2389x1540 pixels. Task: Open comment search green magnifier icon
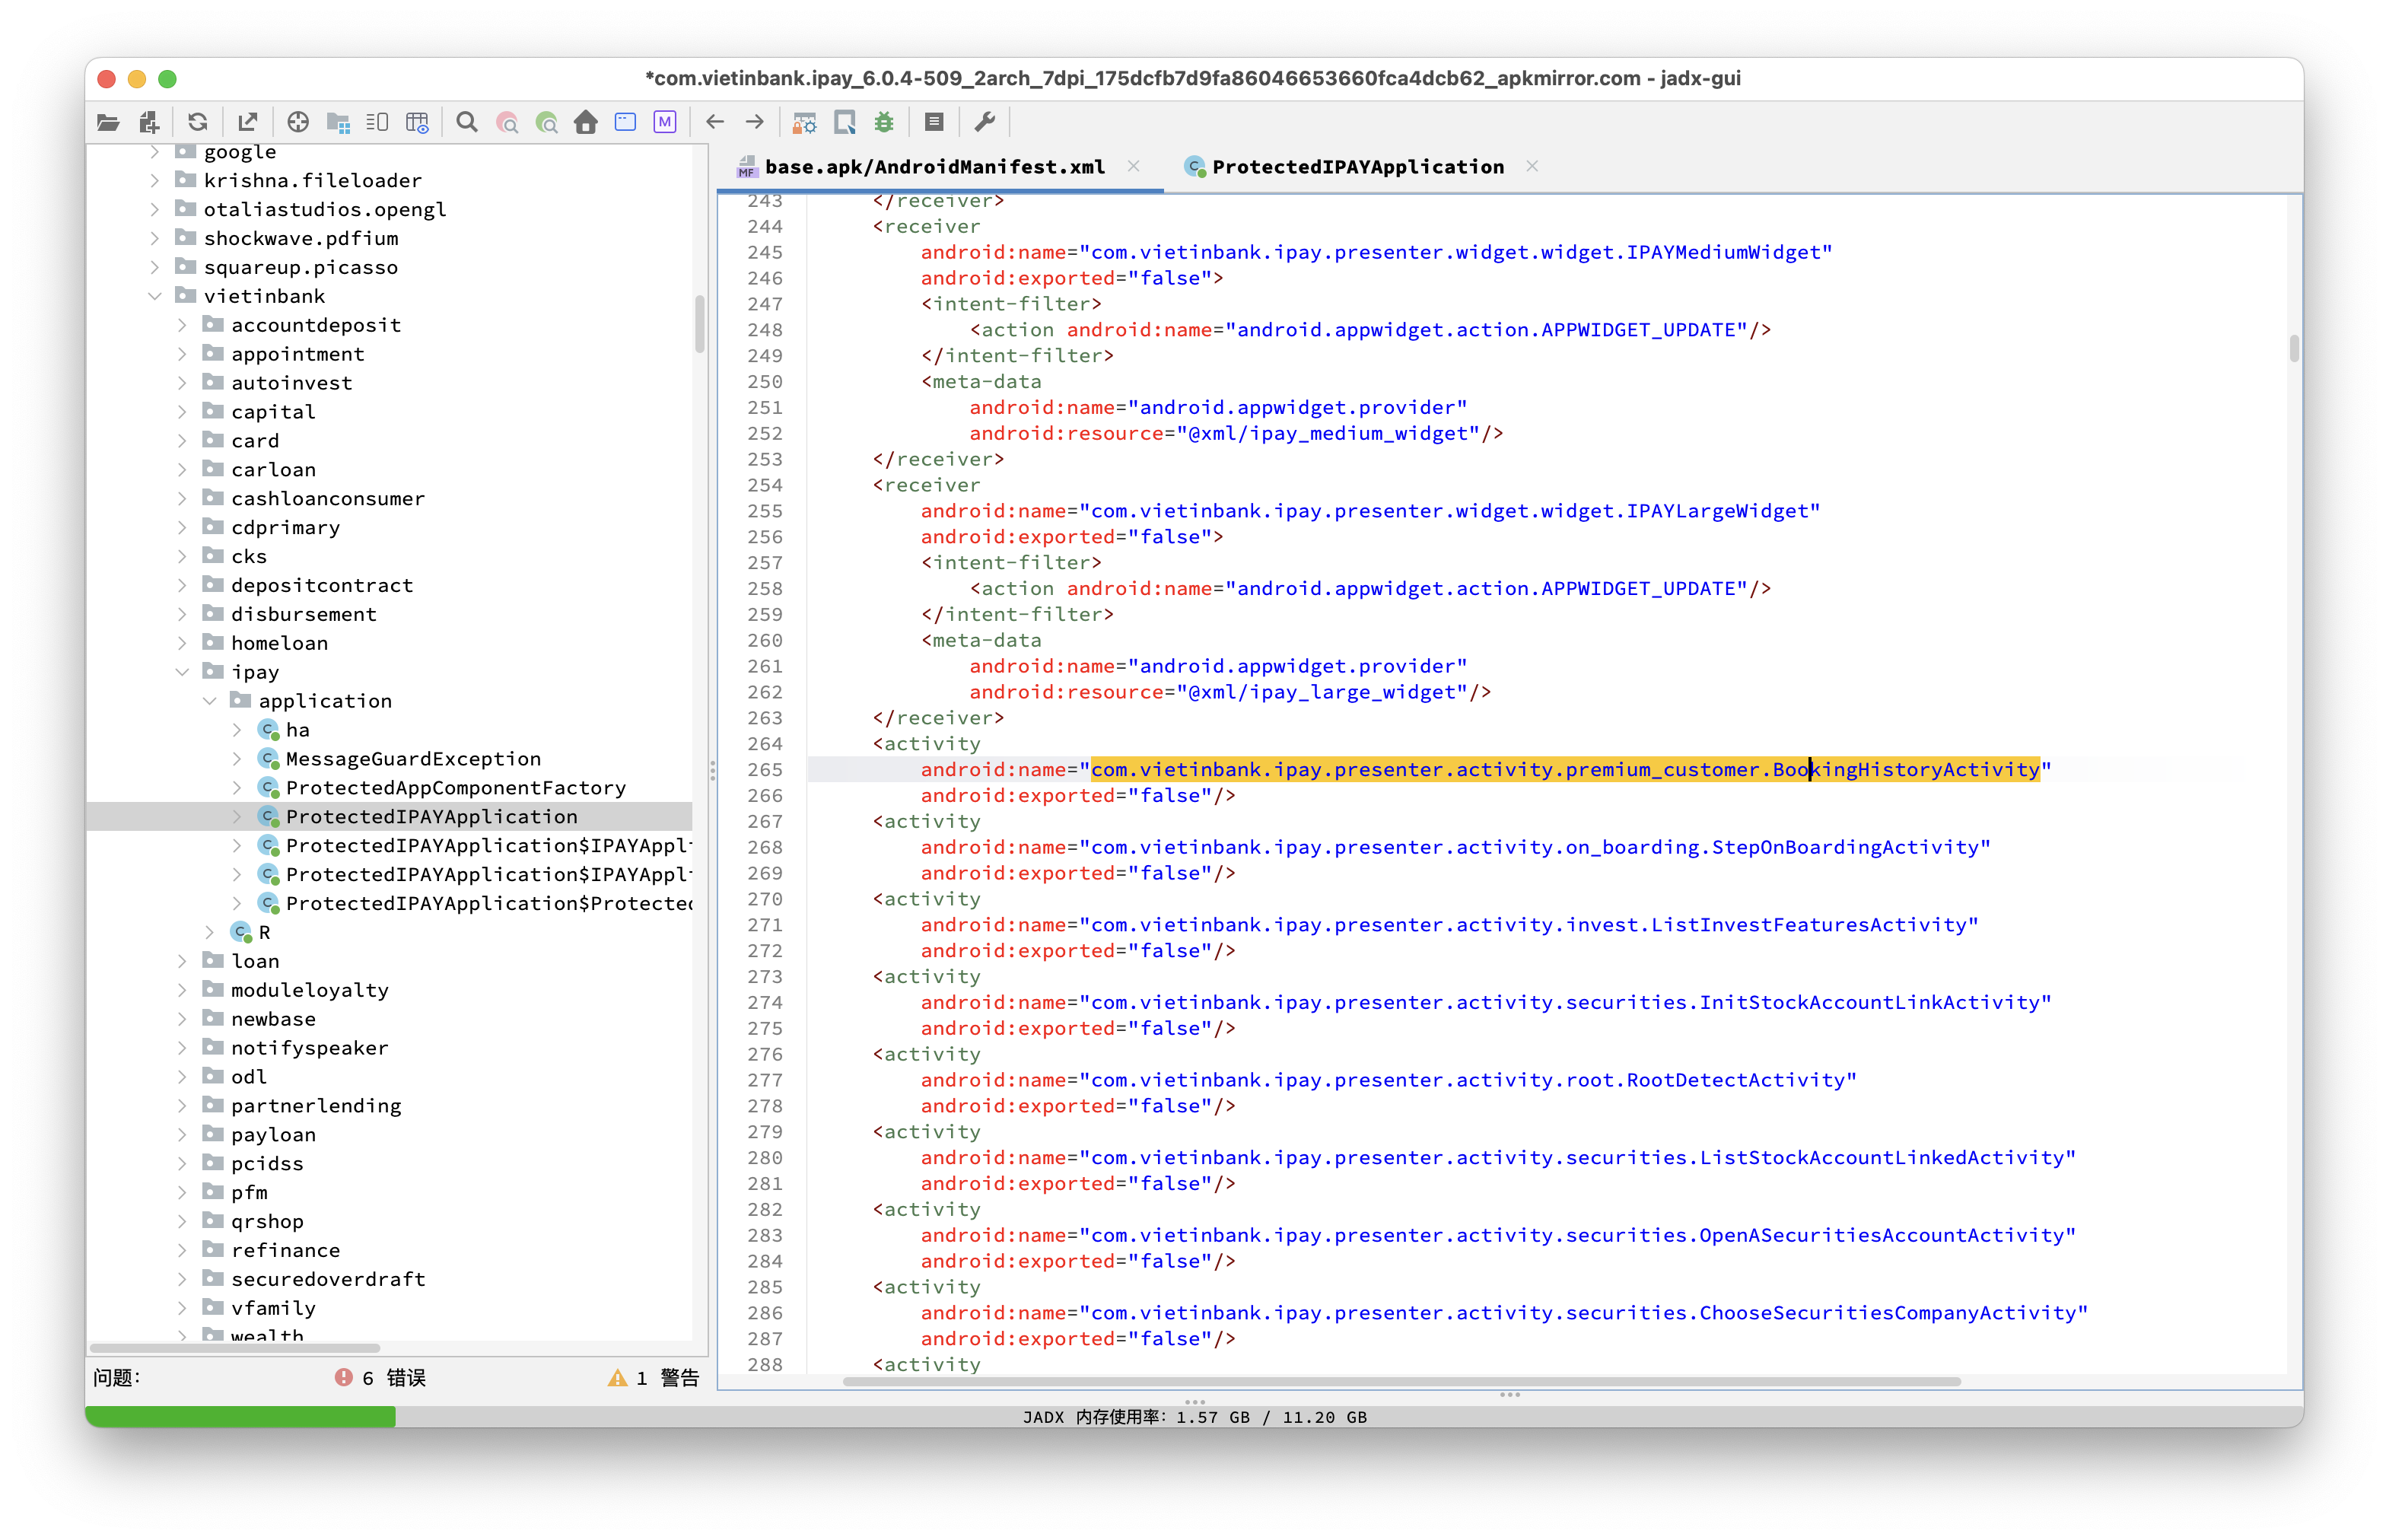(546, 122)
